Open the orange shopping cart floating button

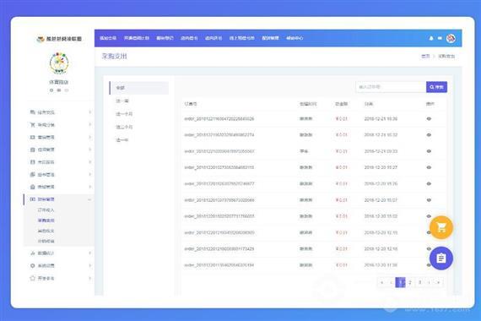(441, 227)
